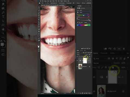Click the Saturation slider handle
Viewport: 130px width, 97px height.
click(x=77, y=18)
